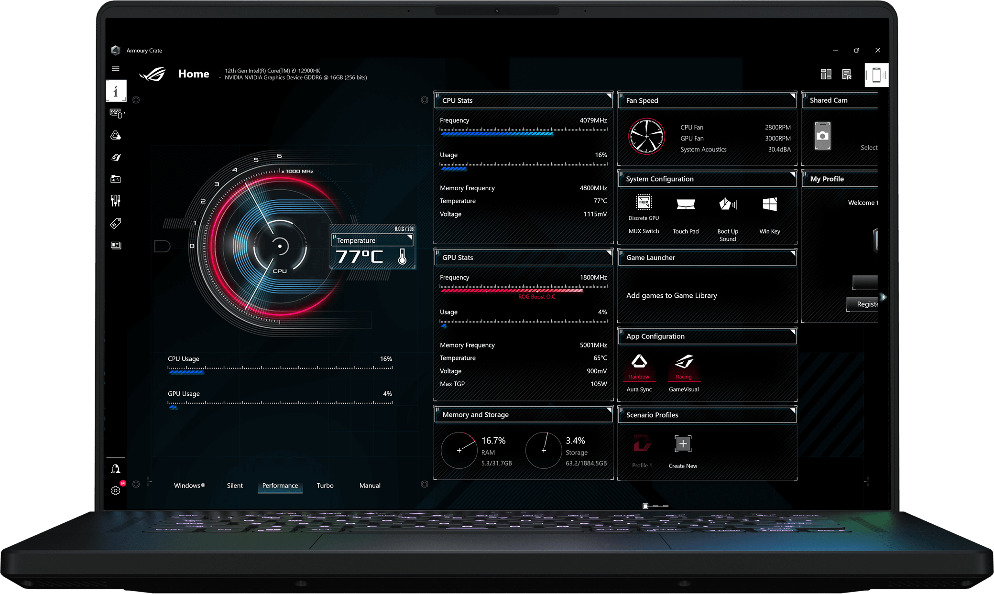Click the Select label in Shared Cam
994x594 pixels.
coord(869,148)
